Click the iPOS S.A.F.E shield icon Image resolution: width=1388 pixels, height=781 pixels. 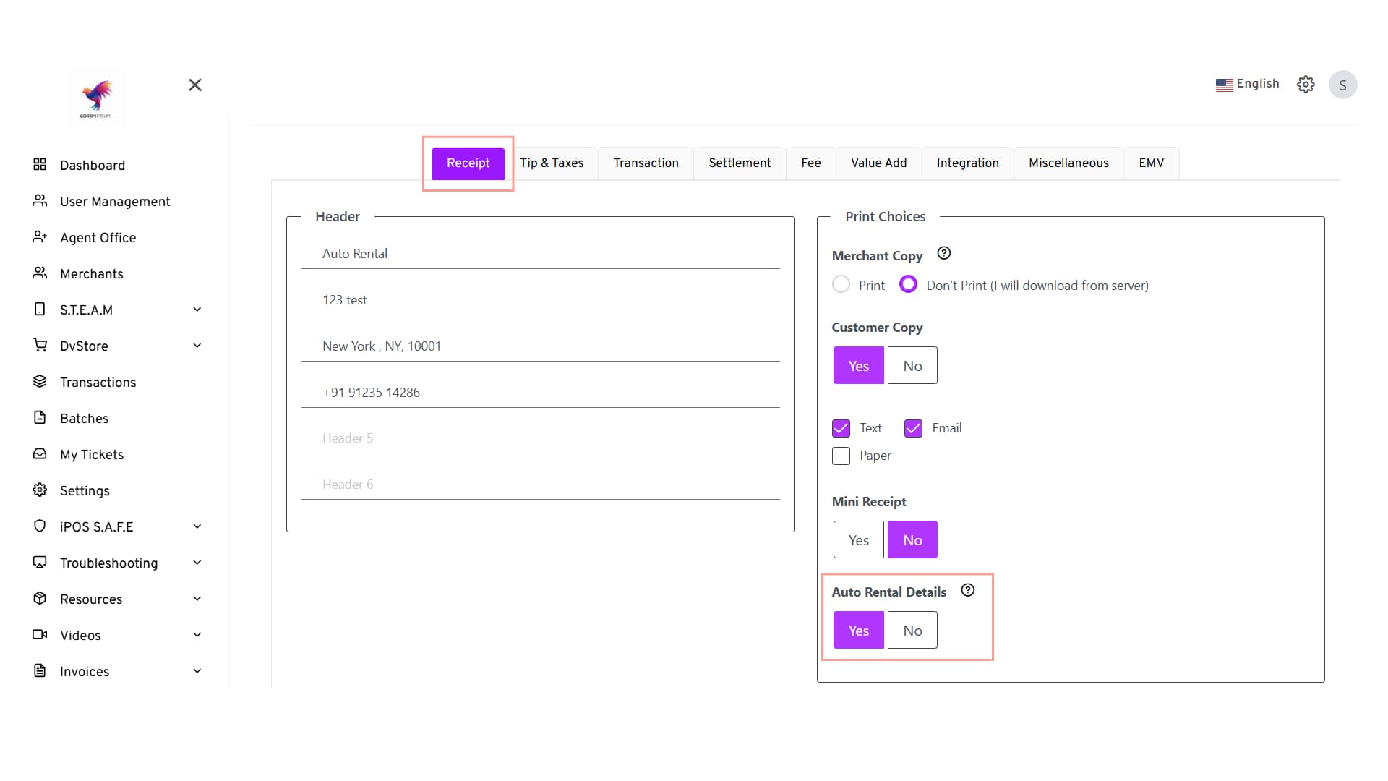[40, 526]
